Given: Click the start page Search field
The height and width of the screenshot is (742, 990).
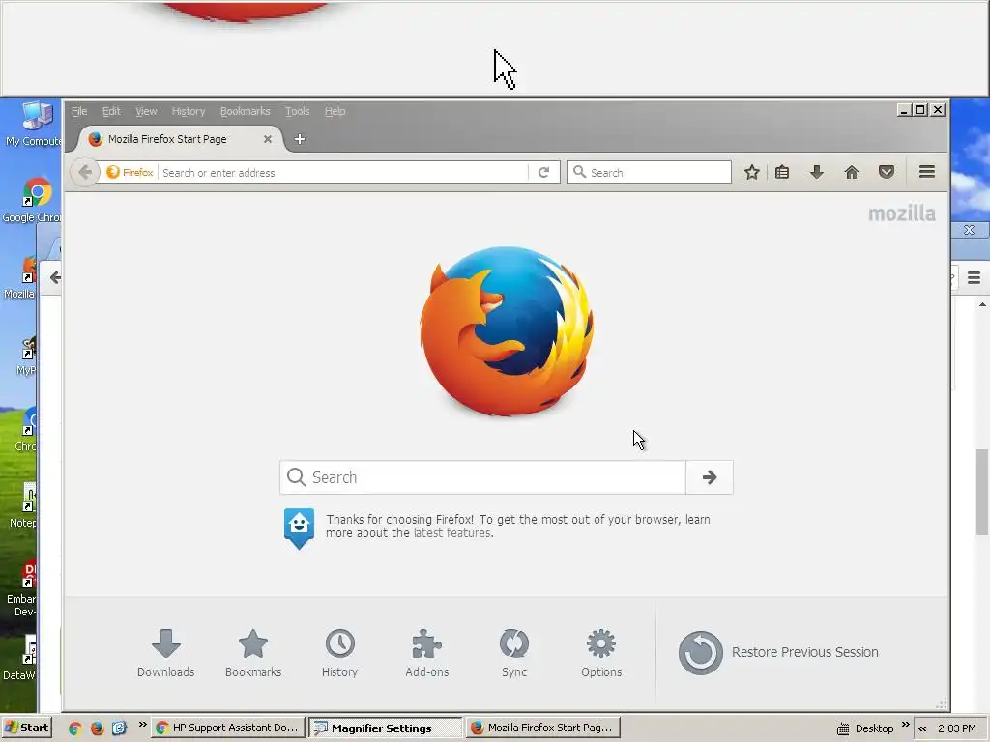Looking at the screenshot, I should tap(483, 477).
